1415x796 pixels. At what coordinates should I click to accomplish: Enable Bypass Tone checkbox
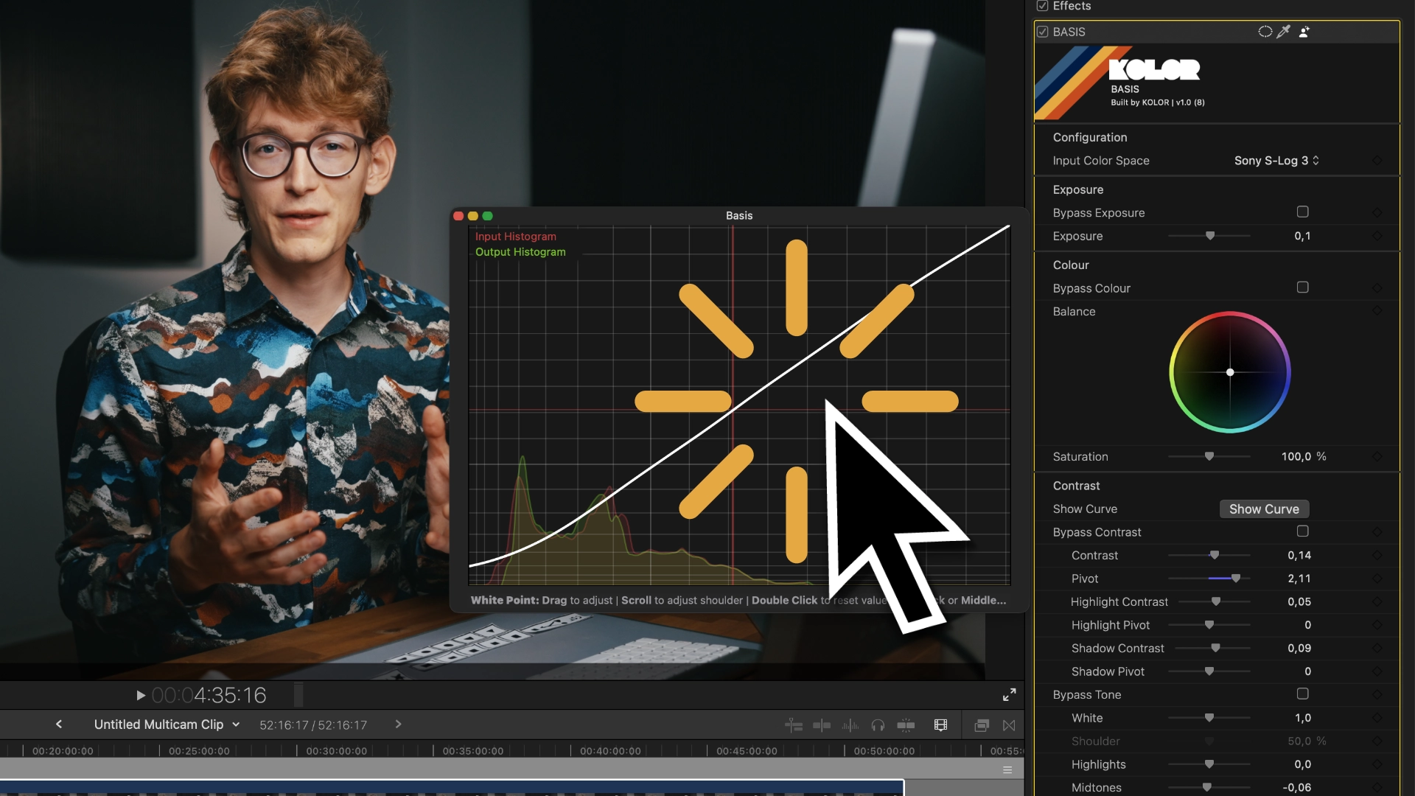point(1302,694)
